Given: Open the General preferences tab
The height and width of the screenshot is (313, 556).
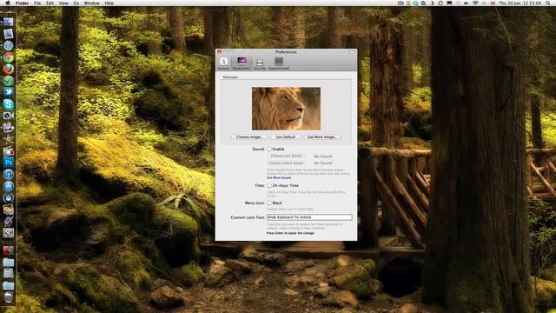Looking at the screenshot, I should 223,63.
